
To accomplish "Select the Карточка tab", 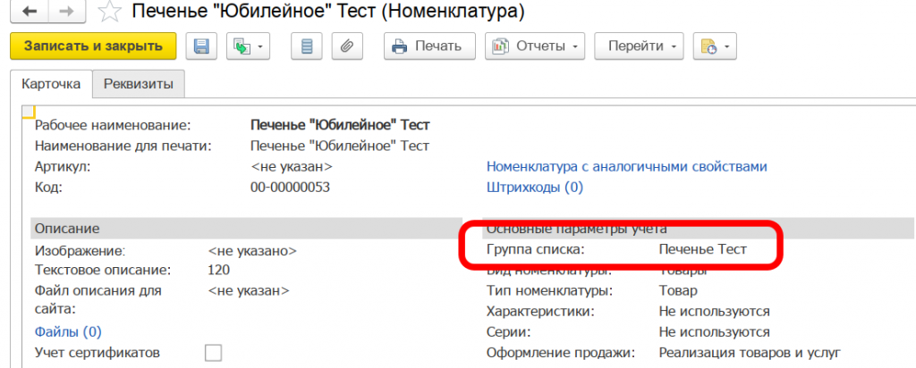I will tap(51, 84).
